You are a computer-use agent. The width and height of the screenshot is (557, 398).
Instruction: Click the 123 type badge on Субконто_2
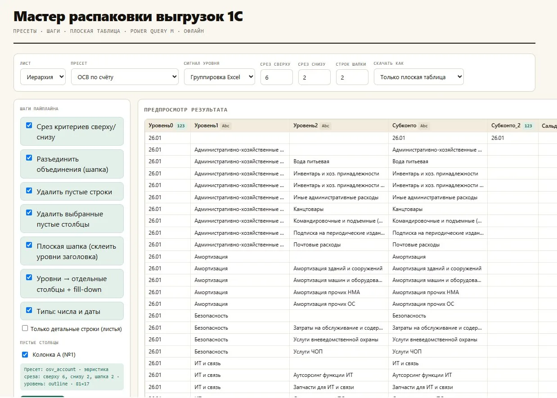[x=528, y=126]
